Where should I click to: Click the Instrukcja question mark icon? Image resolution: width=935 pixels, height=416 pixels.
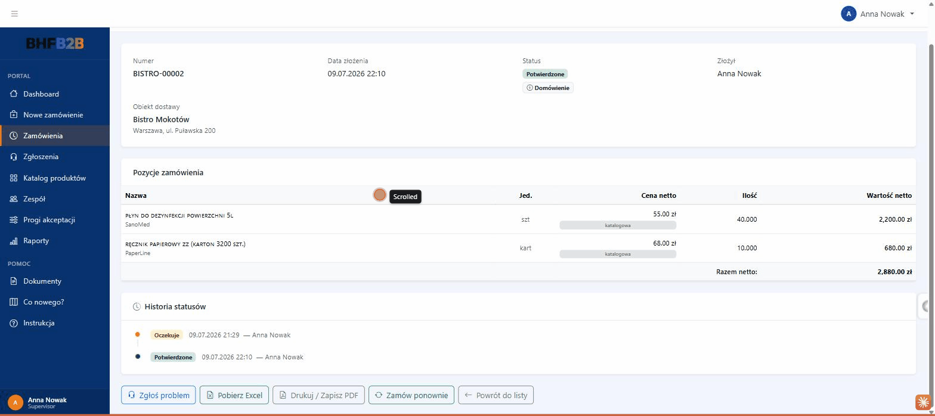[14, 323]
